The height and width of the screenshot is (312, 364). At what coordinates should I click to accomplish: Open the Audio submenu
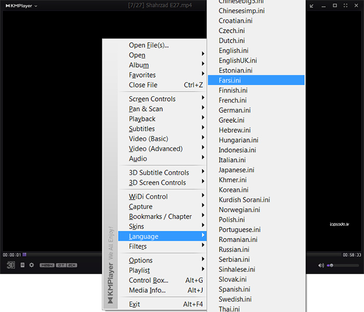click(162, 159)
